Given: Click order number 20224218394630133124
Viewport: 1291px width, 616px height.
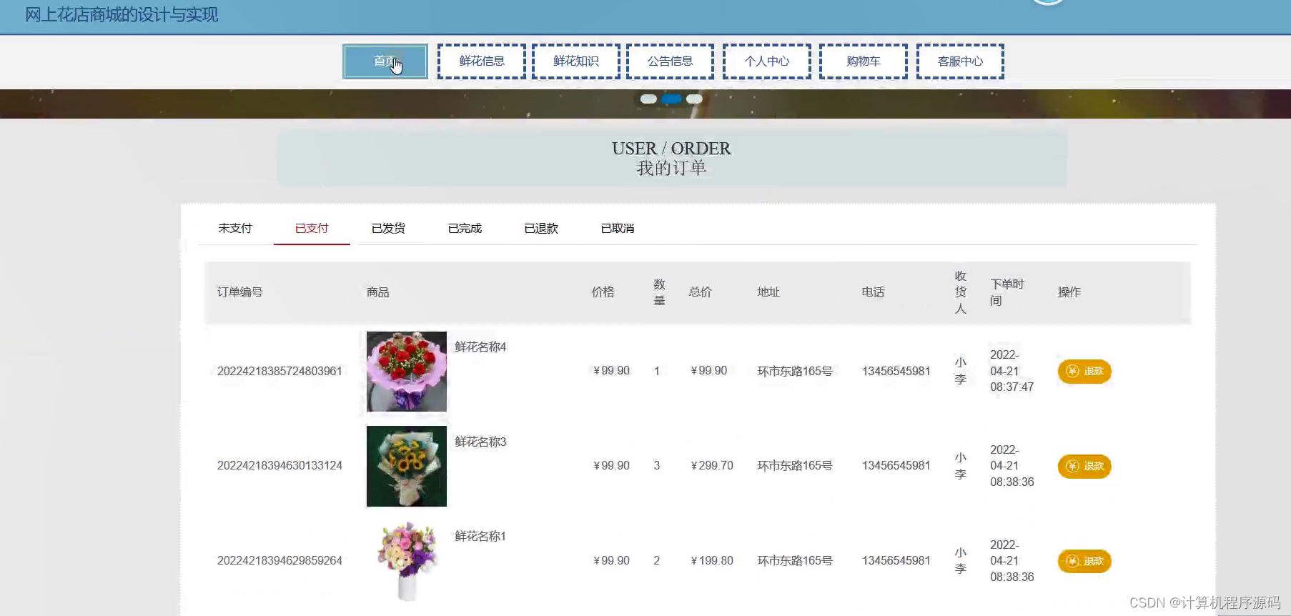Looking at the screenshot, I should click(x=280, y=466).
